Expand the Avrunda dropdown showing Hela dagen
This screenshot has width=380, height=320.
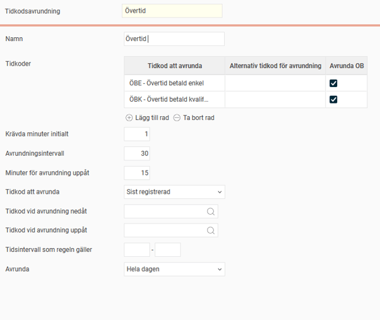click(174, 270)
